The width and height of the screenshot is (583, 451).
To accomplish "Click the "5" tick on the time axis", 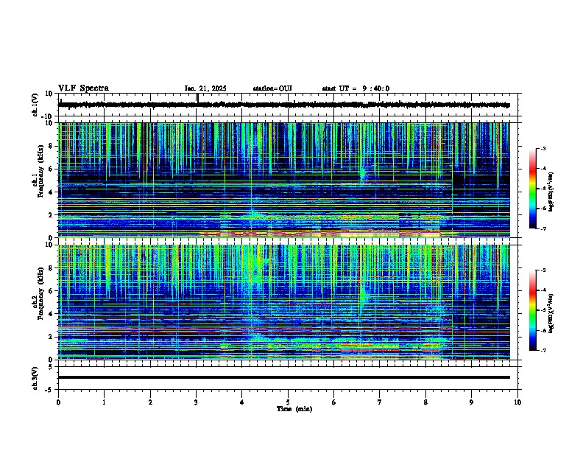I will tap(288, 402).
